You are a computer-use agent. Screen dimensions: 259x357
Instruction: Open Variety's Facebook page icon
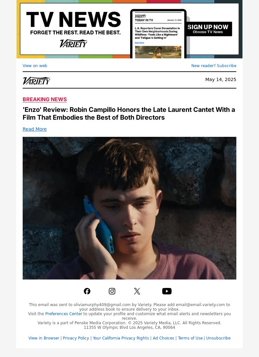point(87,291)
